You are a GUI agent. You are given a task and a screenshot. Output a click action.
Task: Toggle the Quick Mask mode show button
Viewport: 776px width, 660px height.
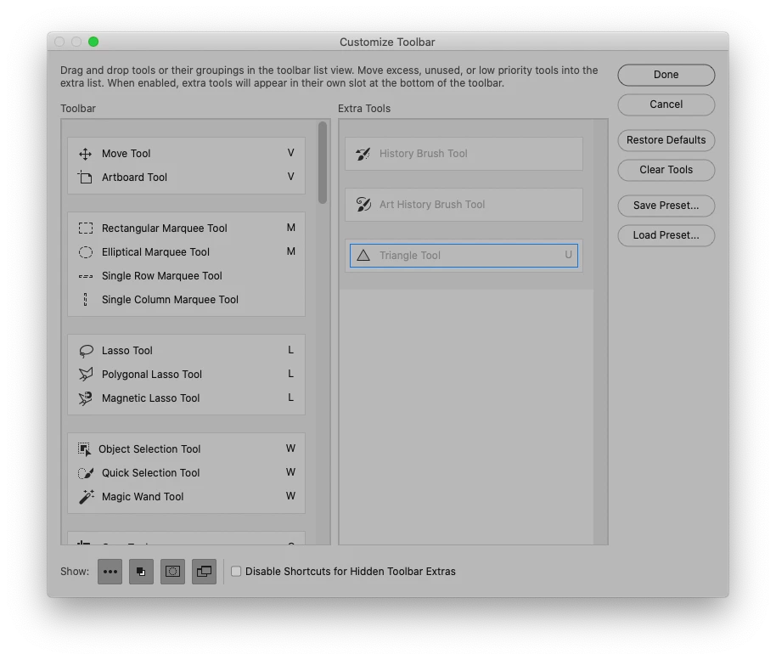click(172, 572)
